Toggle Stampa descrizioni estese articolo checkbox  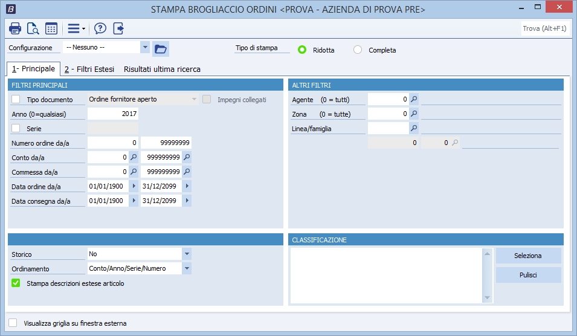tap(16, 283)
